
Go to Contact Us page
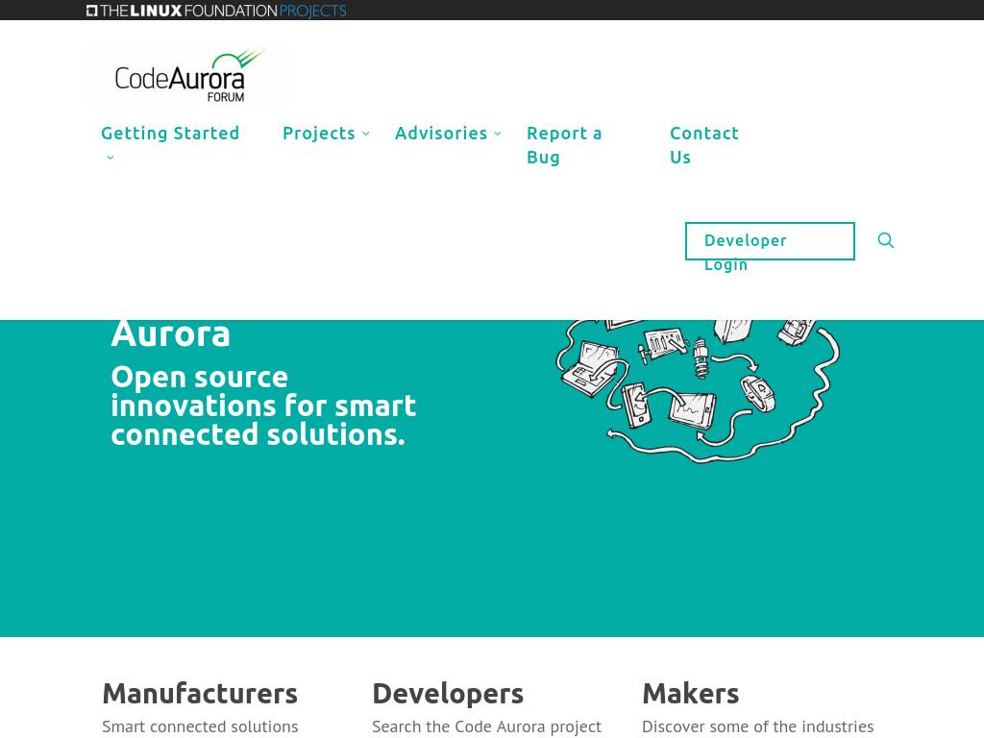pos(704,145)
